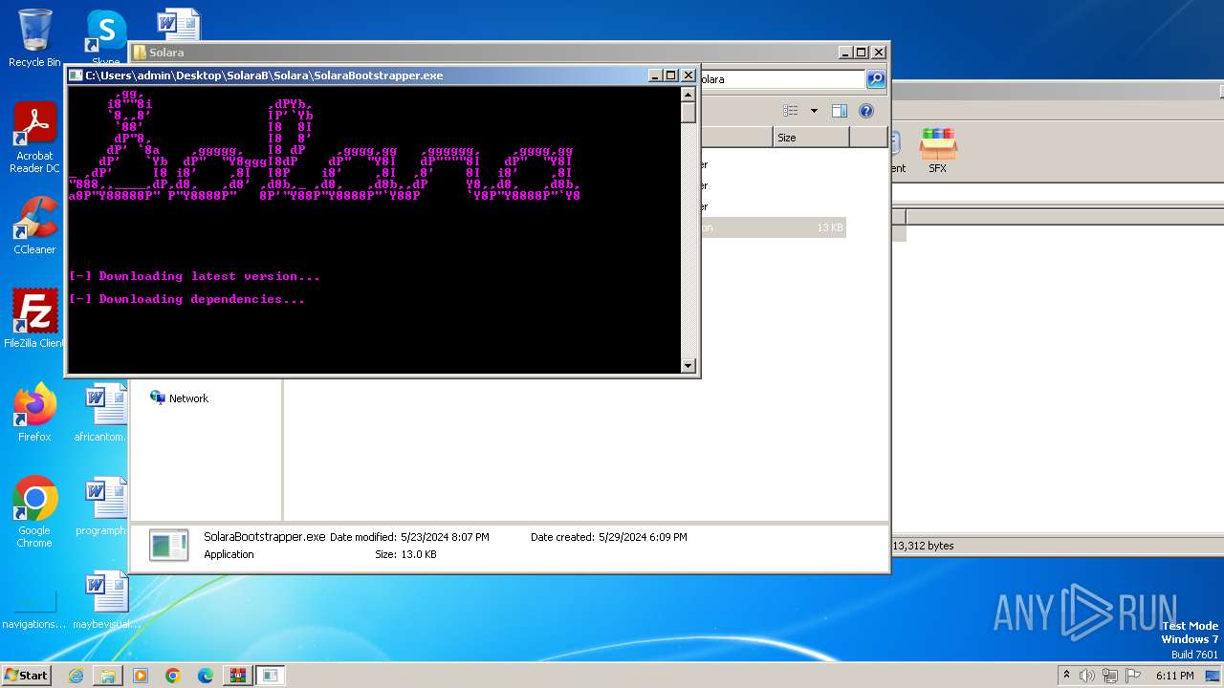The width and height of the screenshot is (1224, 688).
Task: Open Action Center flag icon
Action: point(1133,676)
